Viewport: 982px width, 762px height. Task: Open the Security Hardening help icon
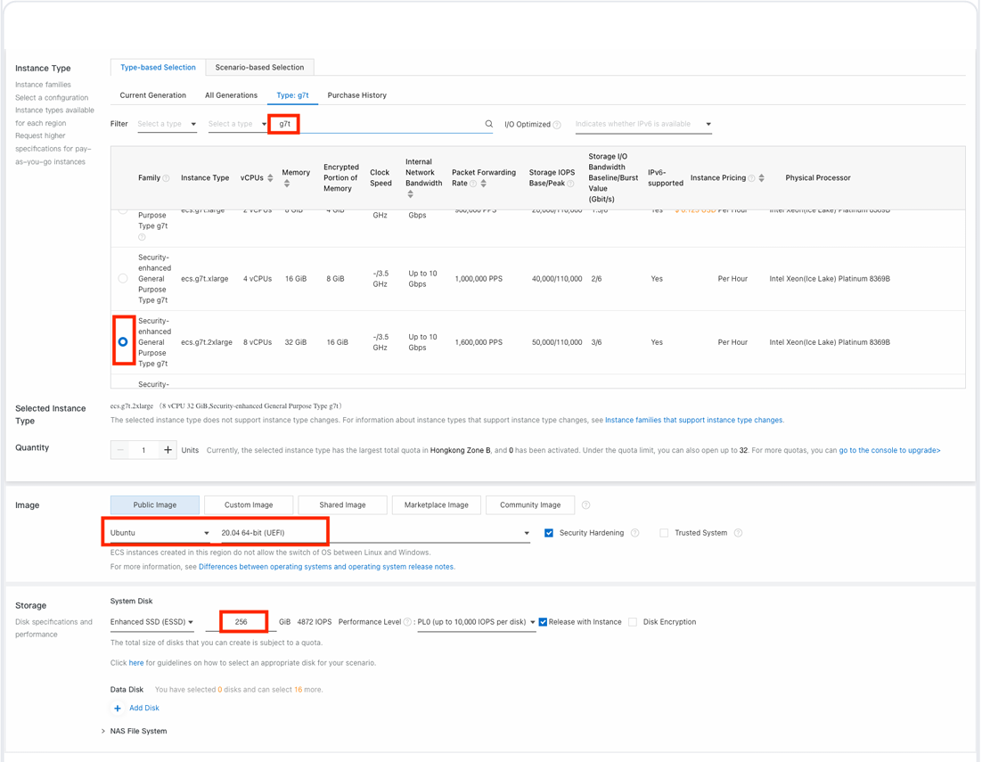click(635, 533)
